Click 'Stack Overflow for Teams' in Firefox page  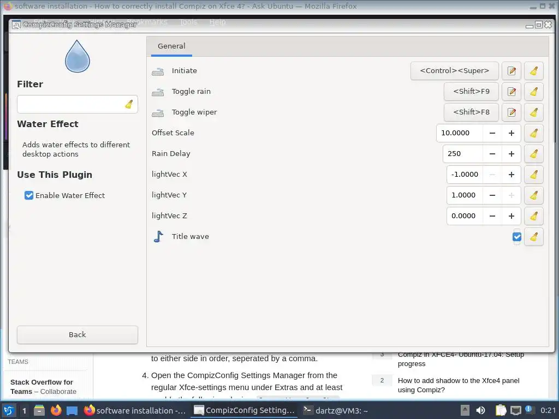[41, 387]
